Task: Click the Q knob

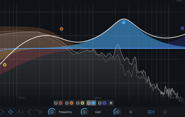Action: tap(117, 112)
